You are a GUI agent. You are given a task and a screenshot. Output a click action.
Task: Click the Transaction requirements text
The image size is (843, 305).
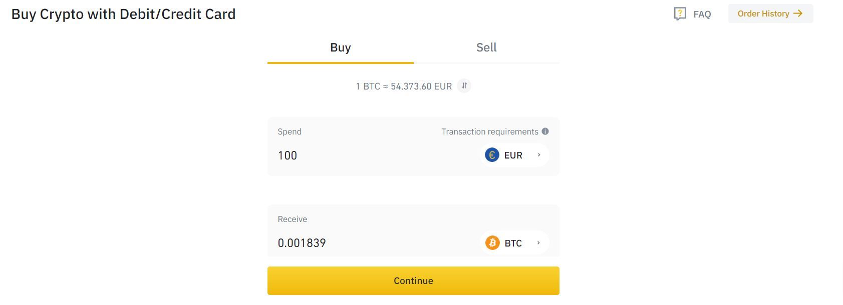(x=489, y=131)
